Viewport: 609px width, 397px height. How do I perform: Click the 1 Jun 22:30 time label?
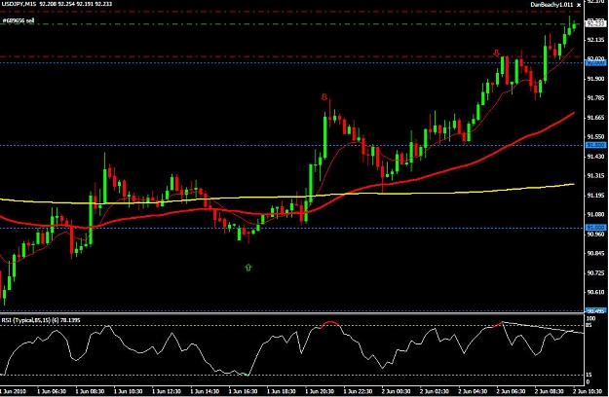click(358, 391)
